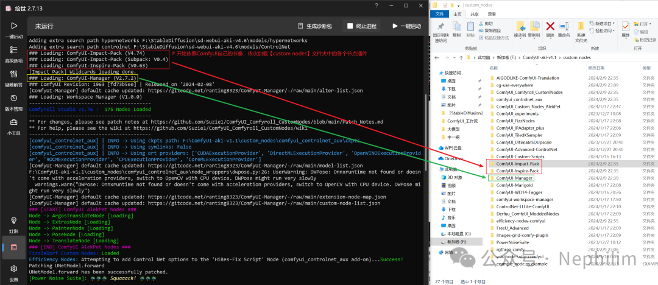Click 粘贴快捷方式 in Explorer ribbon

tap(493, 37)
